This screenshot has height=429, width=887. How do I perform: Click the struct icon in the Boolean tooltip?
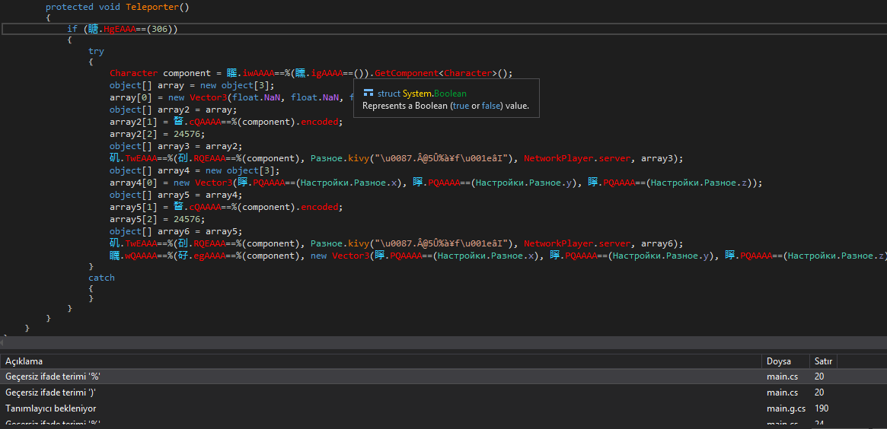(369, 94)
